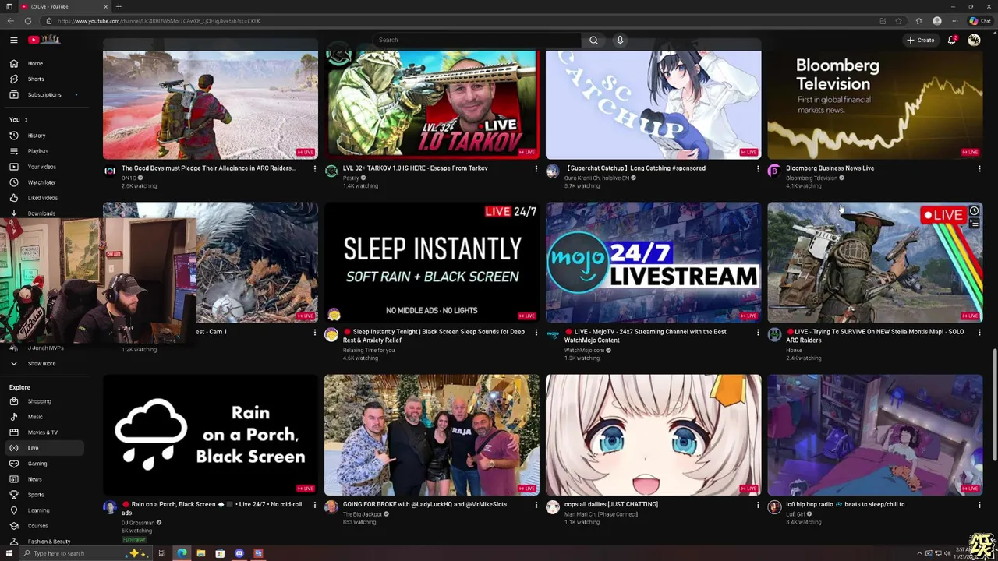Image resolution: width=998 pixels, height=561 pixels.
Task: Open the News explore icon
Action: click(x=13, y=479)
